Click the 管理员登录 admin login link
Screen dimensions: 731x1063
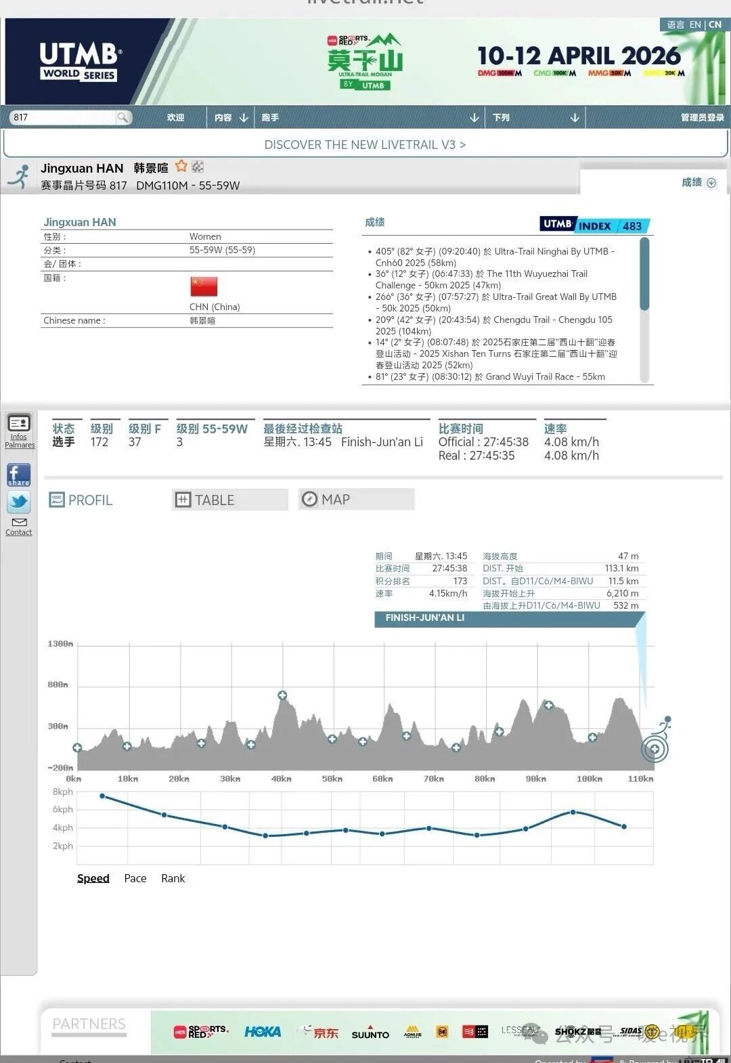point(702,118)
